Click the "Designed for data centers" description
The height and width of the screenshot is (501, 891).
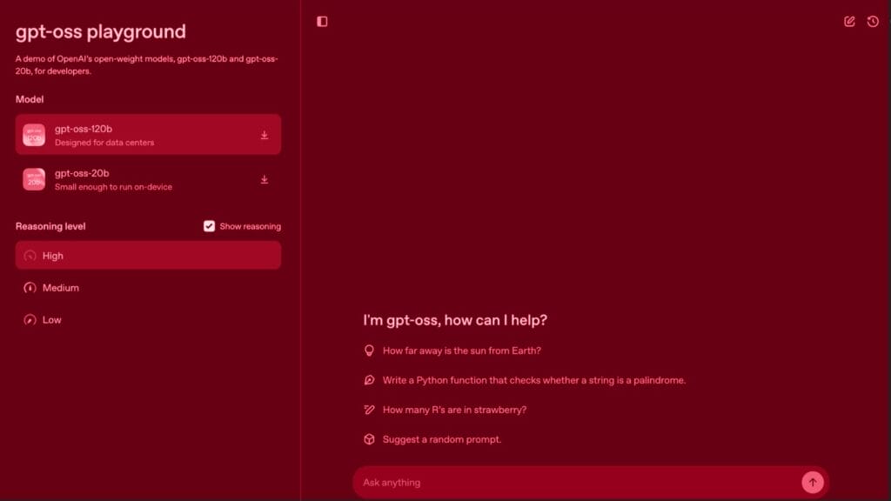tap(104, 143)
